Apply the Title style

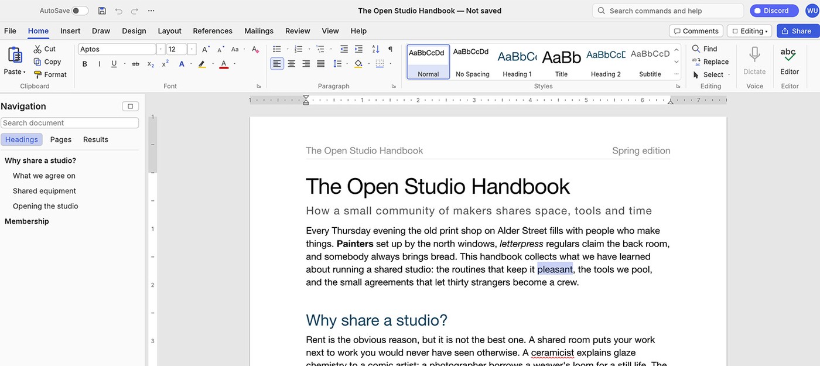point(561,62)
